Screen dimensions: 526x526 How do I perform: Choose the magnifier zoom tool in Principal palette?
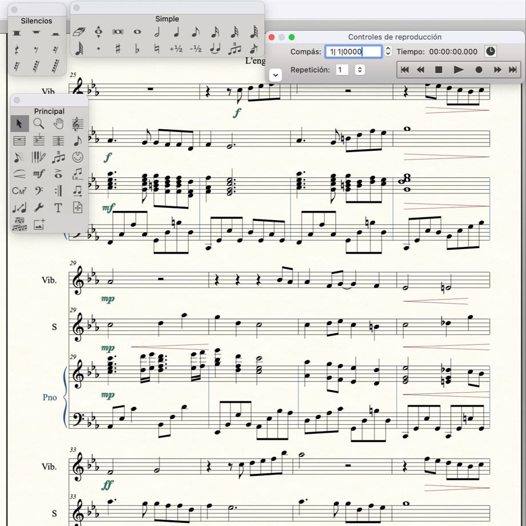click(38, 123)
